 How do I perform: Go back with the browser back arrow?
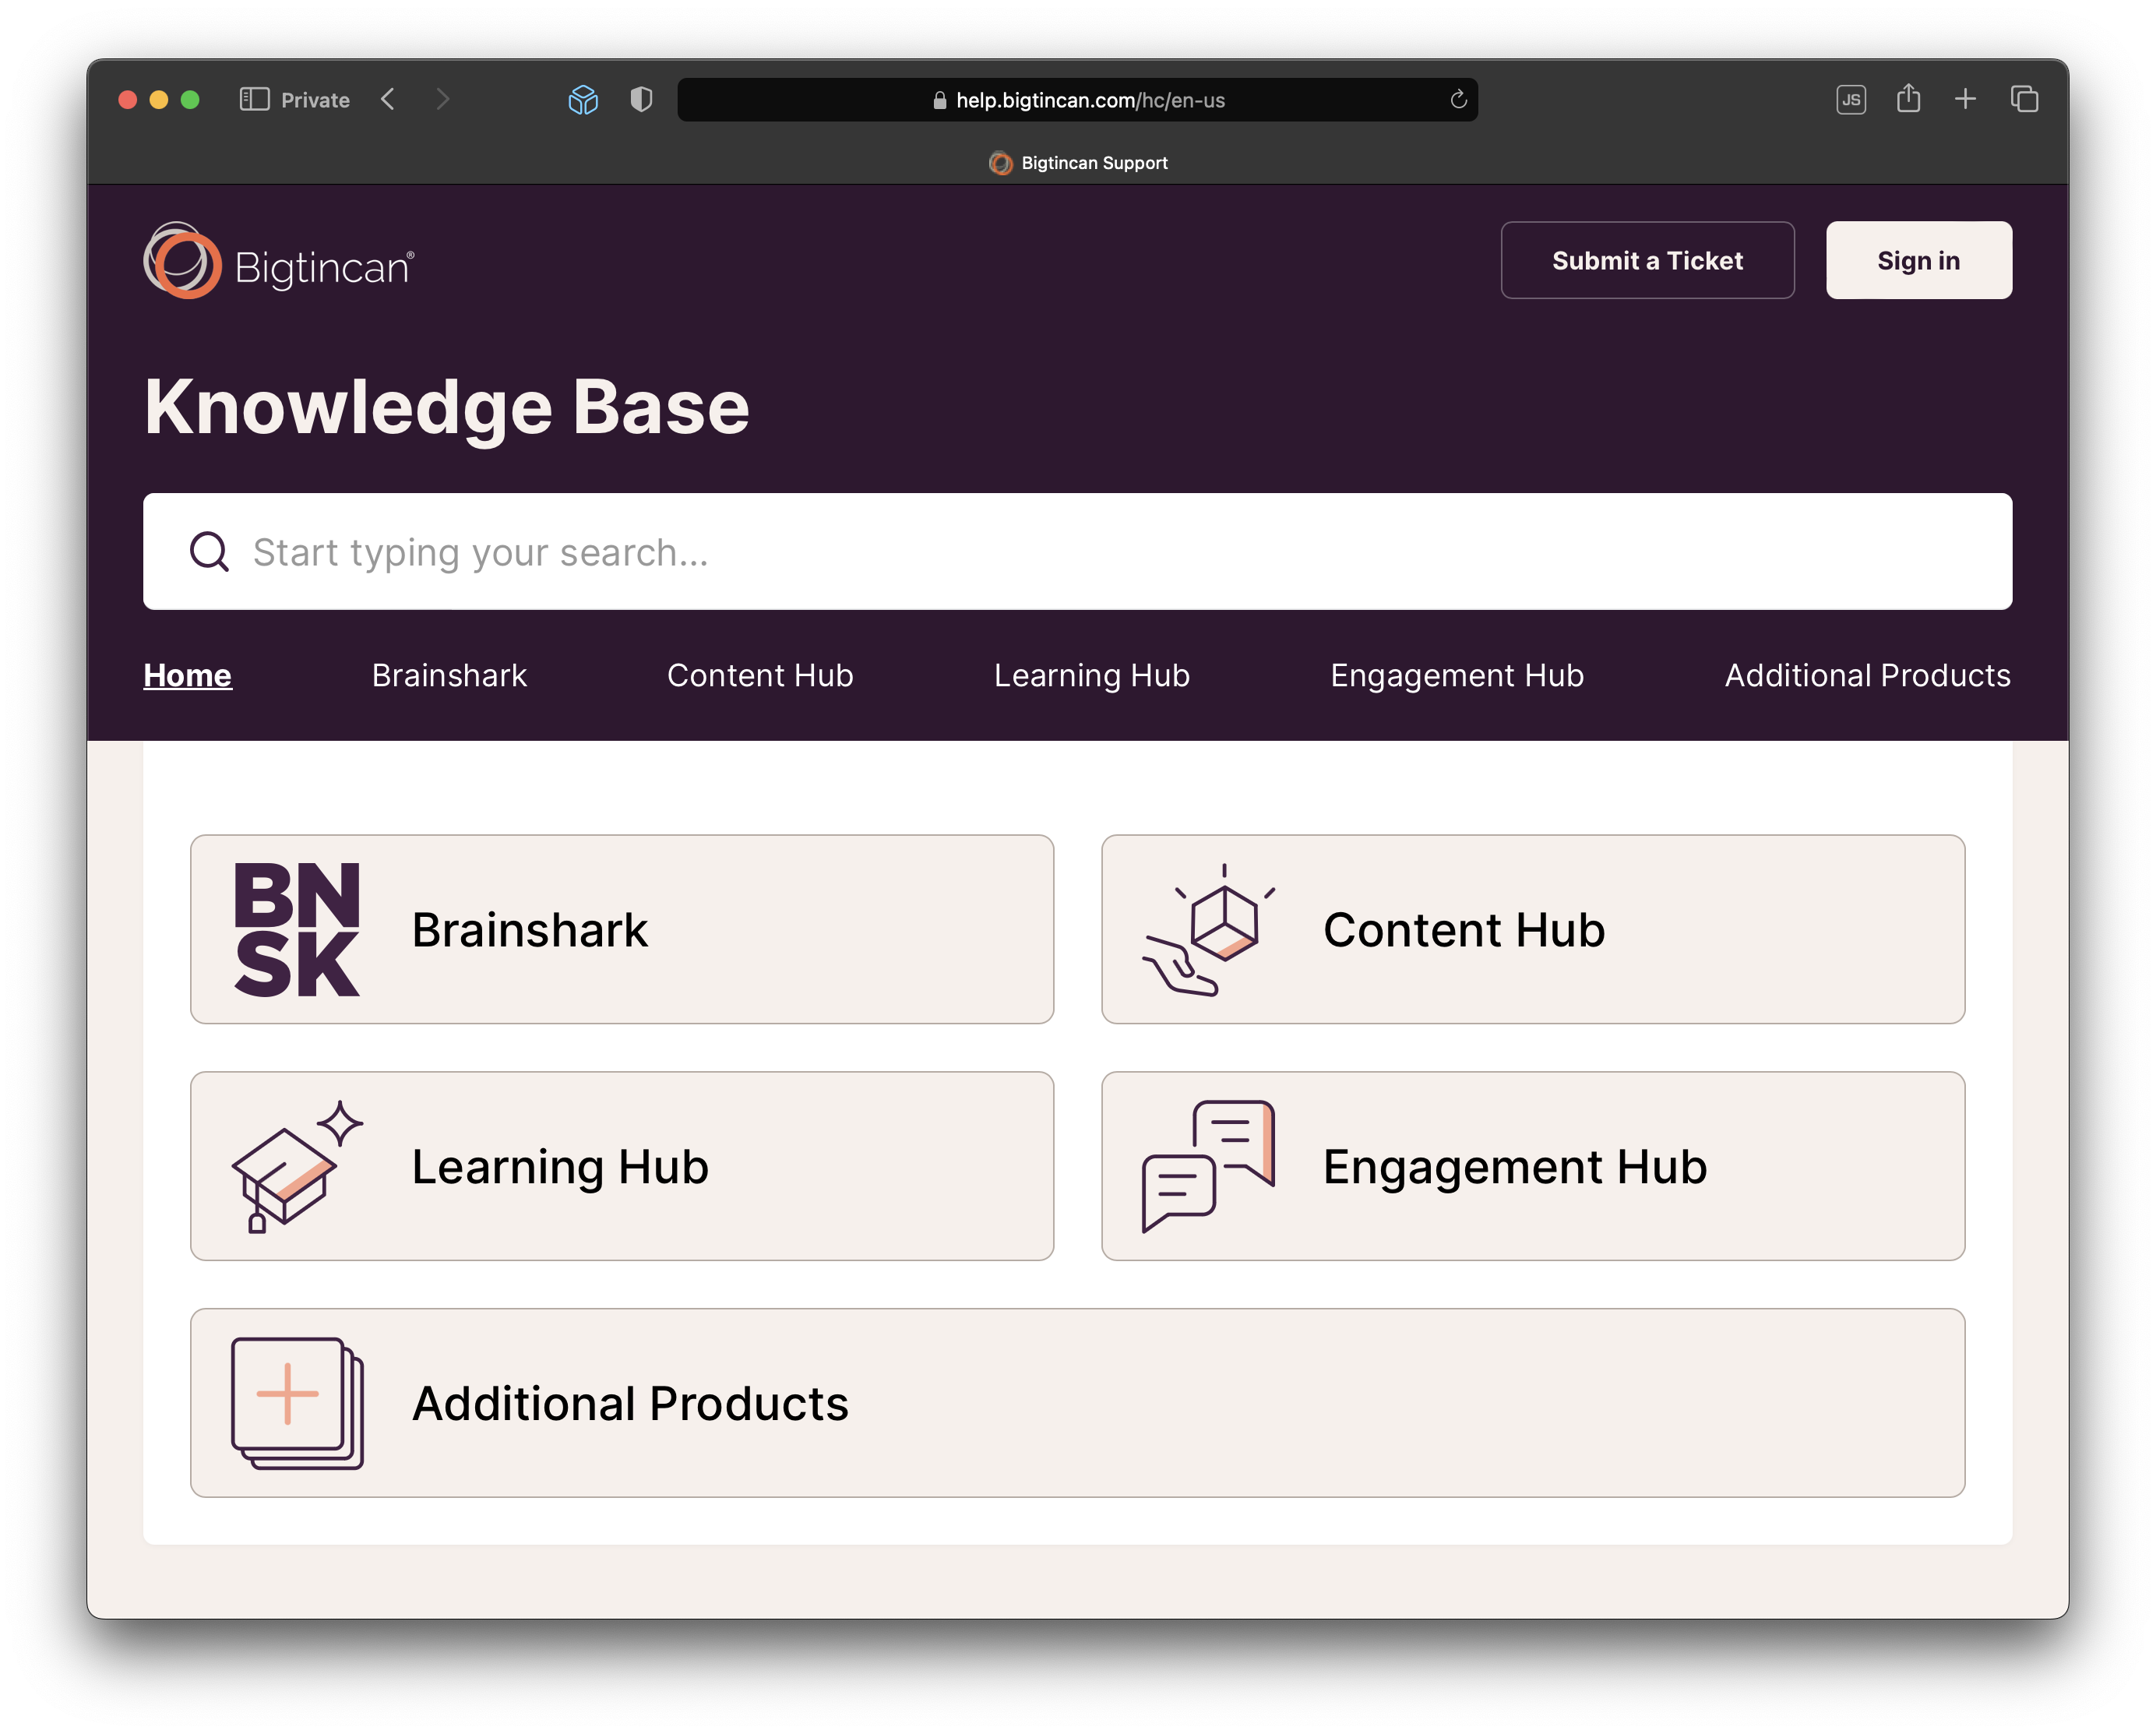coord(388,99)
